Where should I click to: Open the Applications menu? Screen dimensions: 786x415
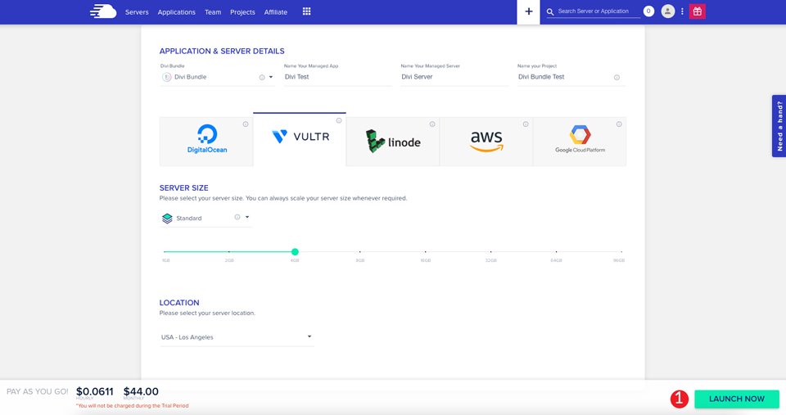(177, 12)
